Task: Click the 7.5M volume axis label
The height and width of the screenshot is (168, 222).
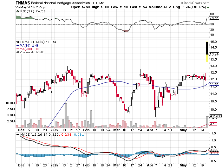Action: 11,109
